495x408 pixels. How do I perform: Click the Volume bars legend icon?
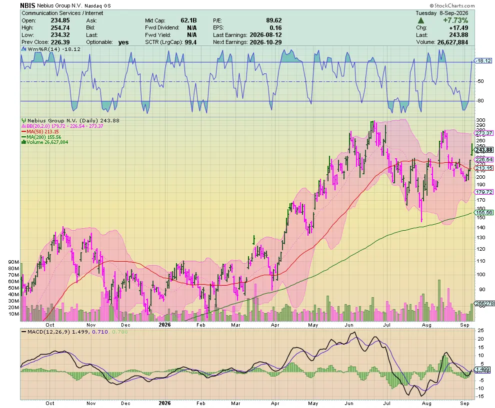click(x=23, y=142)
